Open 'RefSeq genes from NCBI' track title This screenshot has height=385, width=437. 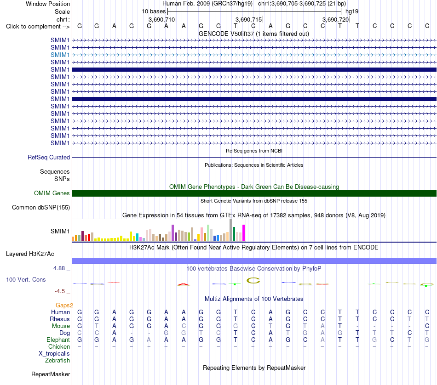pyautogui.click(x=254, y=151)
